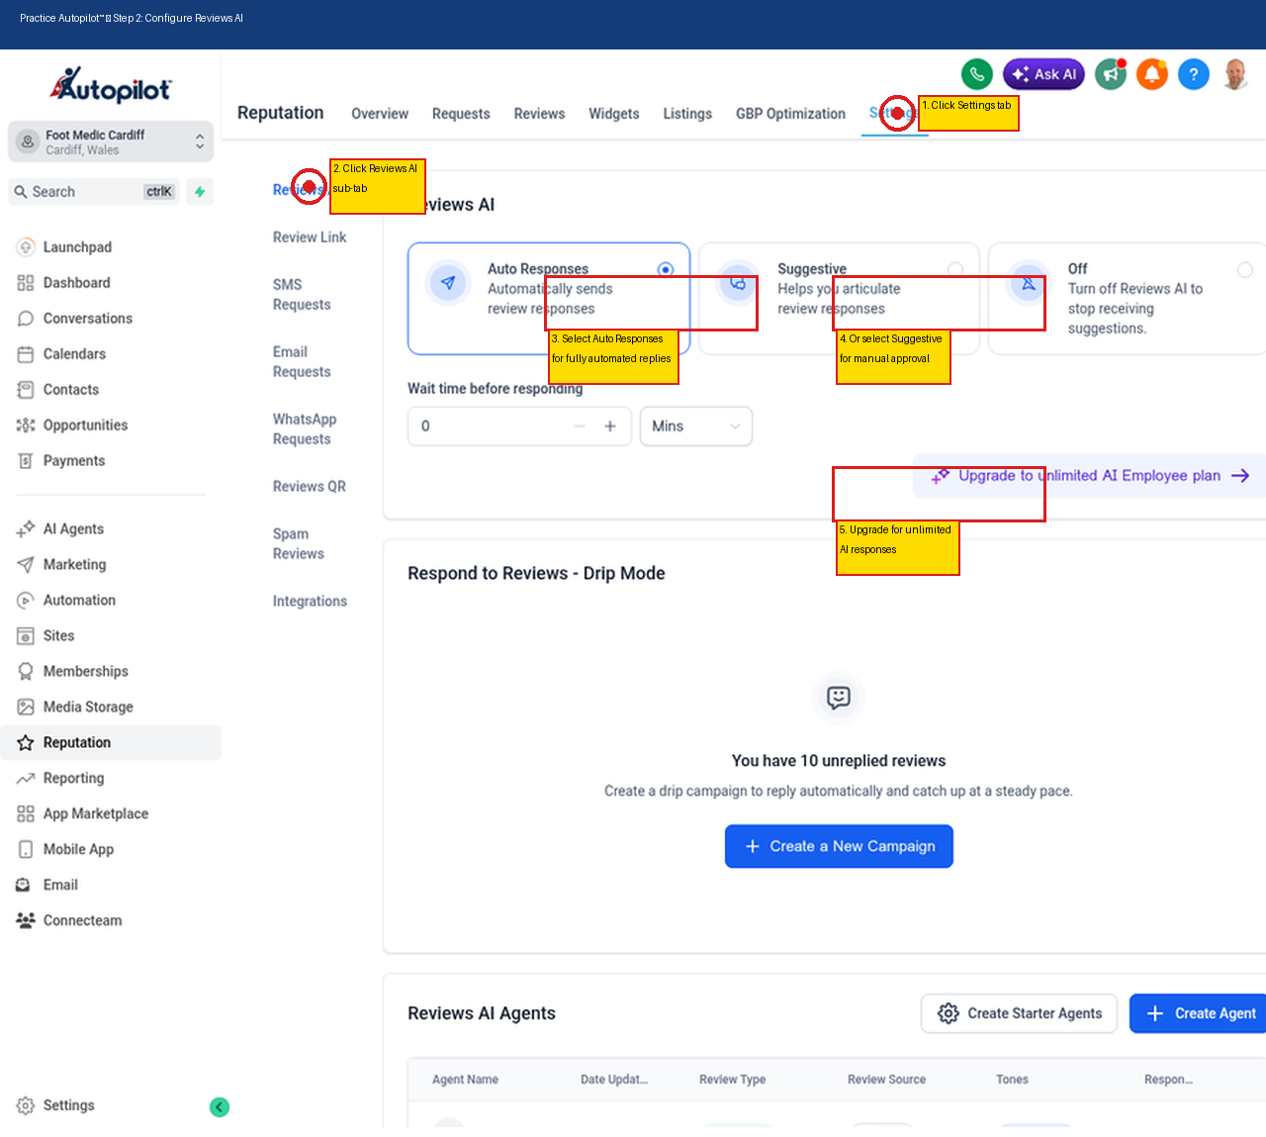The image size is (1266, 1137).
Task: Click the green lightning quick actions icon
Action: (200, 192)
